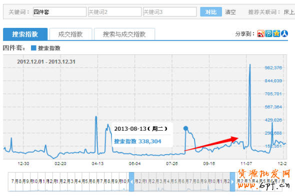
Task: Focus the 关键词2 input field
Action: tap(115, 12)
